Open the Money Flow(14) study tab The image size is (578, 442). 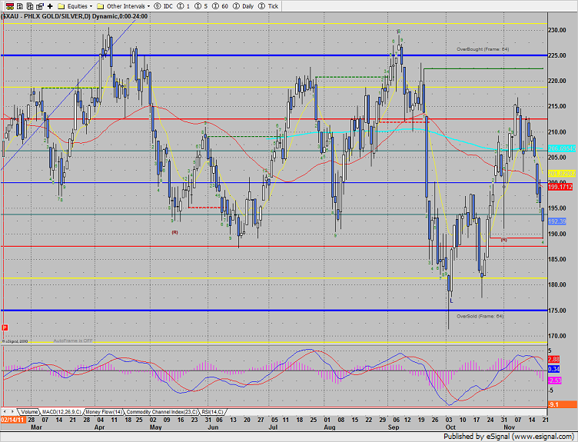(x=104, y=412)
